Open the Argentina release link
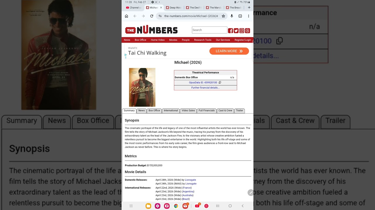The image size is (375, 210). click(188, 192)
